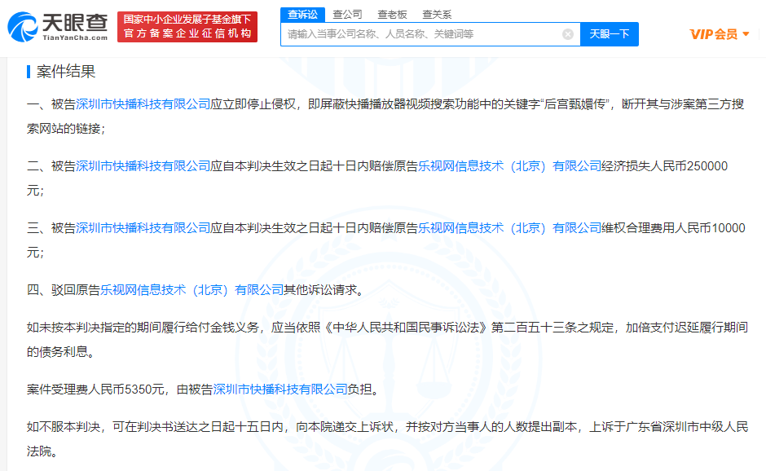Screen dimensions: 766x471
Task: Open the TianYanCha logo homepage
Action: point(58,27)
